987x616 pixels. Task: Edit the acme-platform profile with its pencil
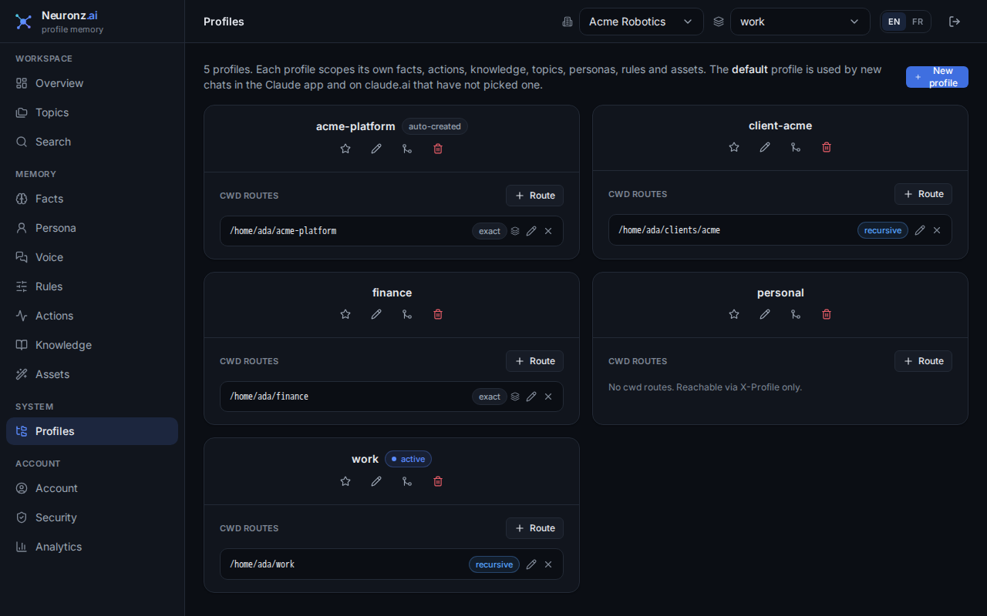click(x=376, y=149)
